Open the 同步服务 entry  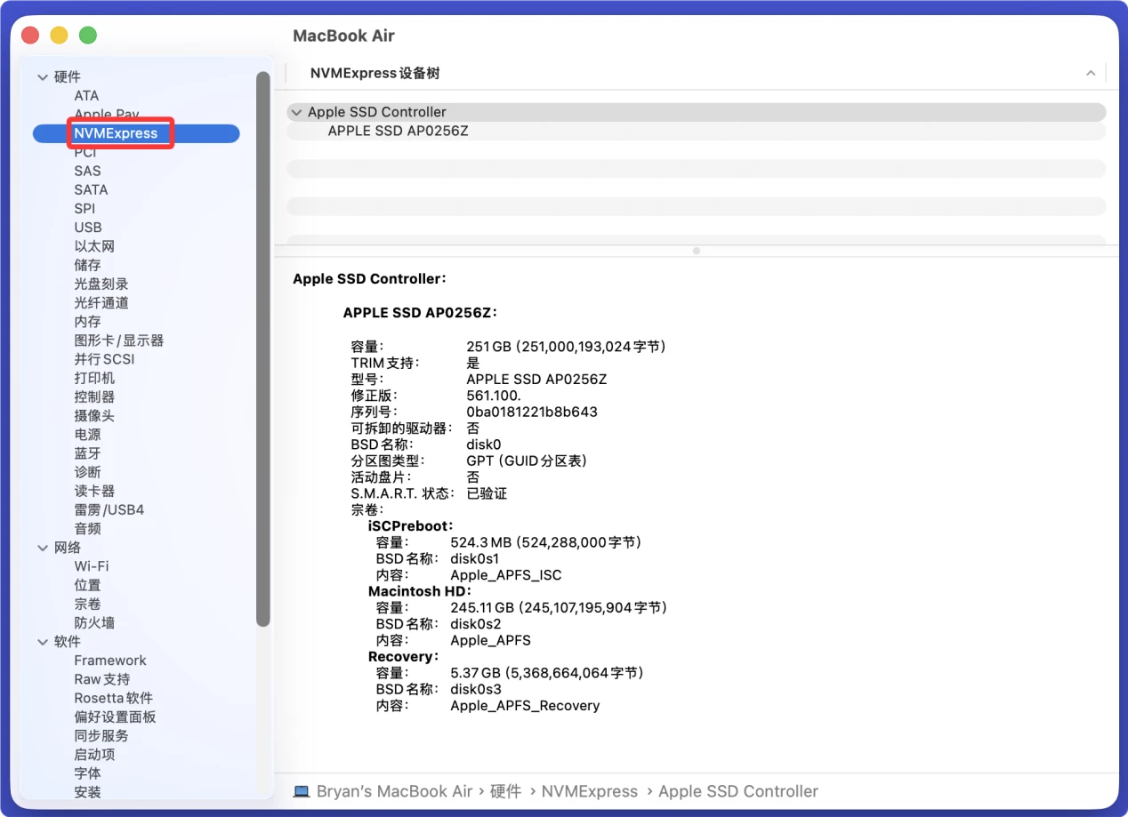point(101,735)
